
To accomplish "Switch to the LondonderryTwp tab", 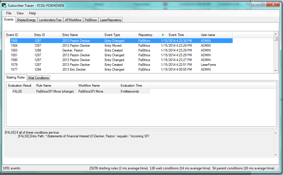I will click(50, 20).
